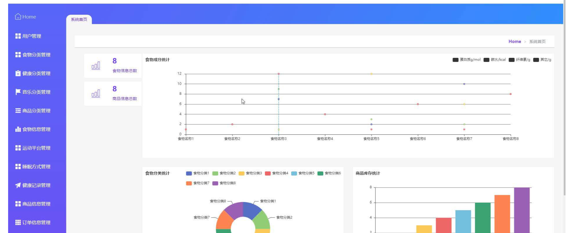Click the 健康记录管理 paper plane icon
The height and width of the screenshot is (233, 569).
18,185
